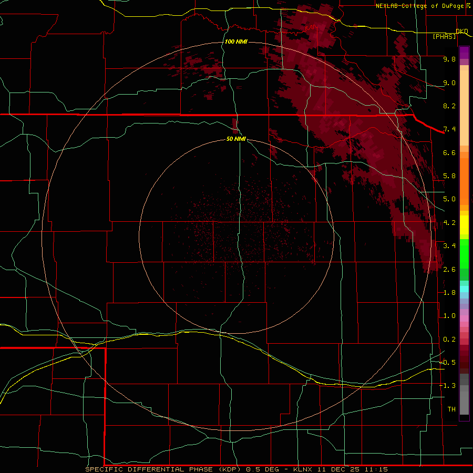The image size is (473, 473).
Task: Click the 50 NMI range ring label
Action: pyautogui.click(x=236, y=139)
